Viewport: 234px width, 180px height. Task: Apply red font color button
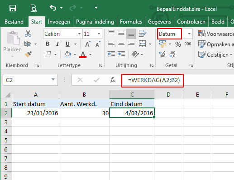click(83, 54)
